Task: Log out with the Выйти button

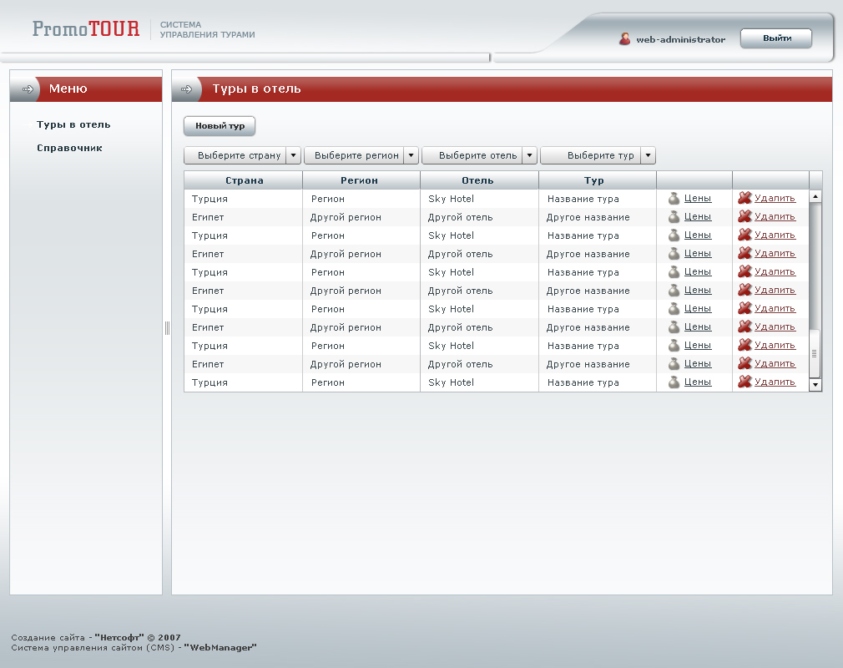Action: click(776, 38)
